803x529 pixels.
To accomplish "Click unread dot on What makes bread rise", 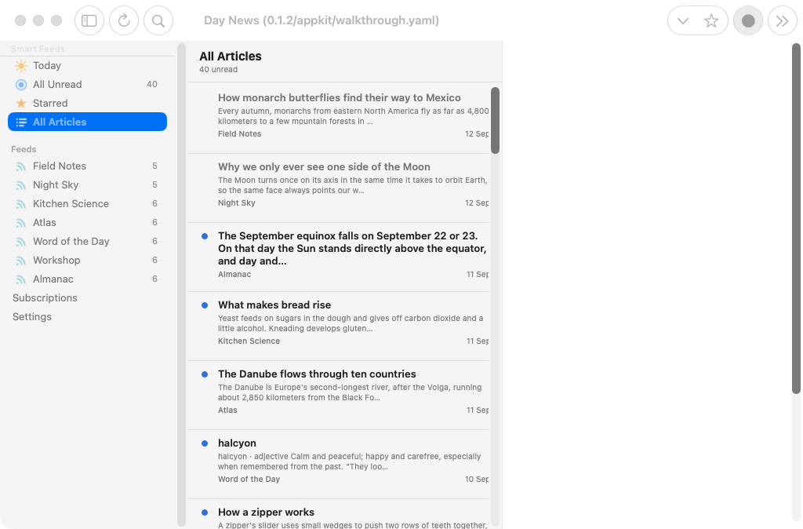I will pos(205,305).
